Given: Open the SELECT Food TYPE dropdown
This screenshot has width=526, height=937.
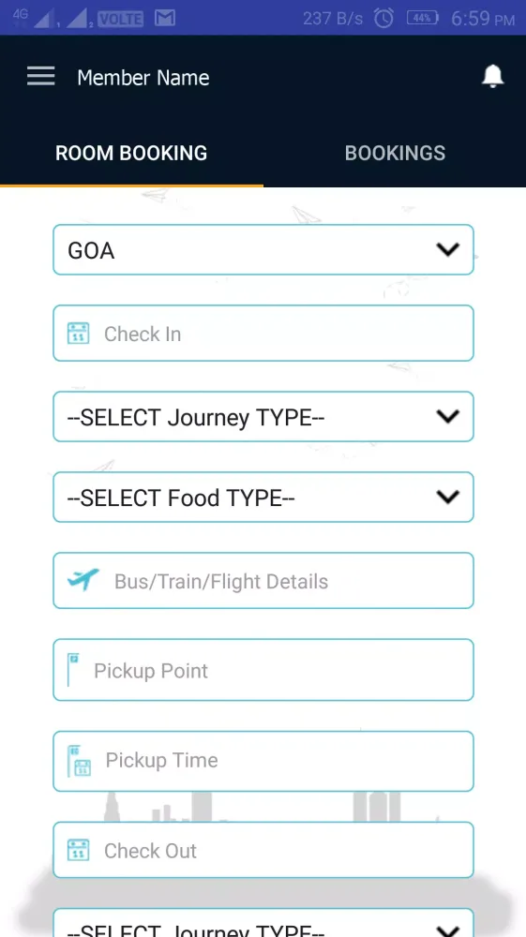Looking at the screenshot, I should pos(263,498).
